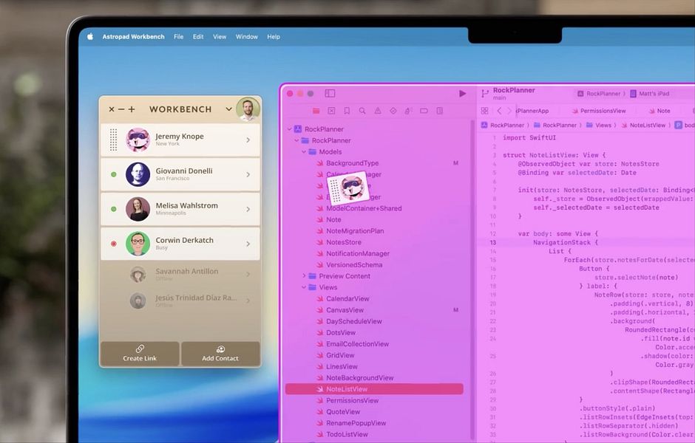Run the RockPlanner project with the play button
Image resolution: width=695 pixels, height=443 pixels.
[x=462, y=93]
